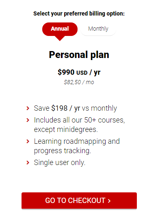Screen dimensions: 160x223
Task: Click the GO TO CHECKOUT button
Action: (79, 201)
